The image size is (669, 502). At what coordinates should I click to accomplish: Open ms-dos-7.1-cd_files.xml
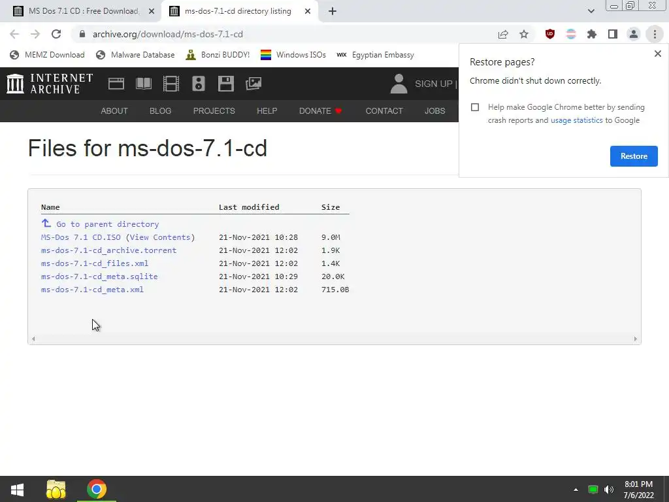tap(95, 263)
